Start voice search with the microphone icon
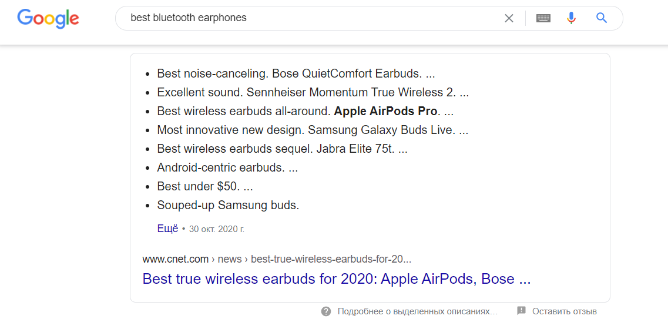The image size is (668, 329). pos(571,18)
